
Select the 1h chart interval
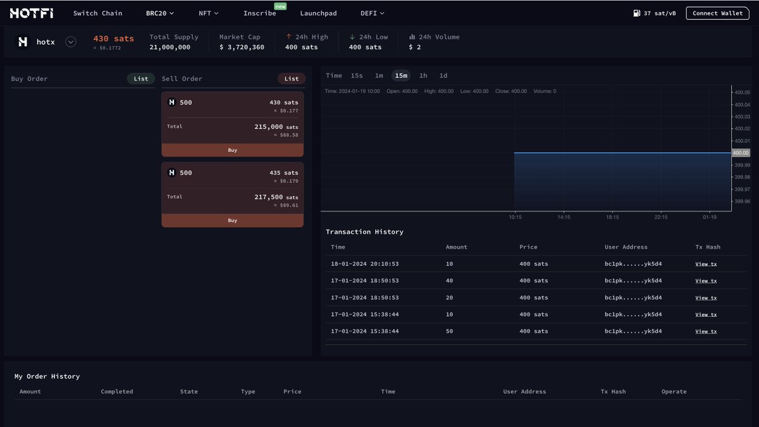[423, 75]
